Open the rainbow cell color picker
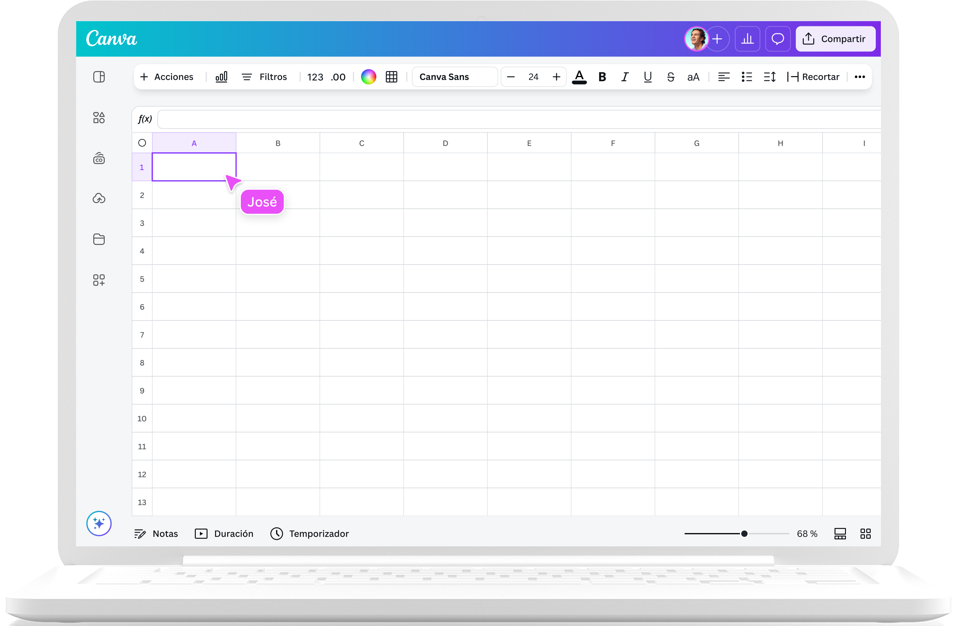Viewport: 957px width, 626px height. tap(368, 77)
